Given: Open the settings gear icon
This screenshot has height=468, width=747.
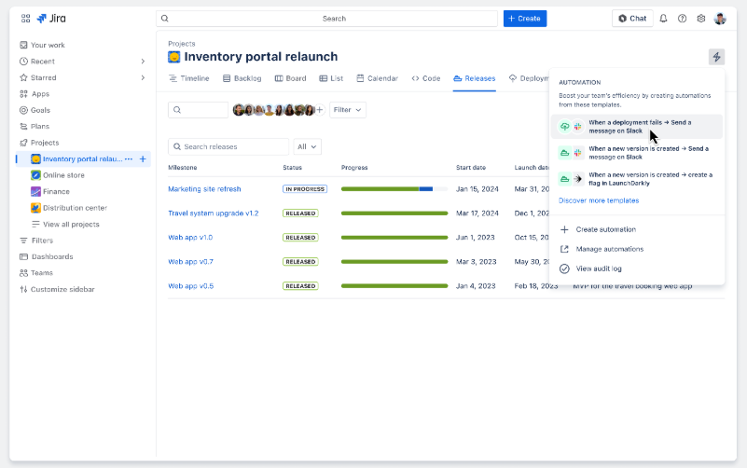Looking at the screenshot, I should (700, 19).
